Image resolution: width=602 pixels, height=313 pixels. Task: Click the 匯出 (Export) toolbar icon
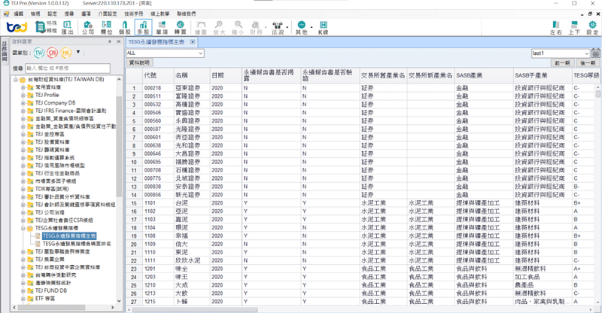(x=67, y=29)
